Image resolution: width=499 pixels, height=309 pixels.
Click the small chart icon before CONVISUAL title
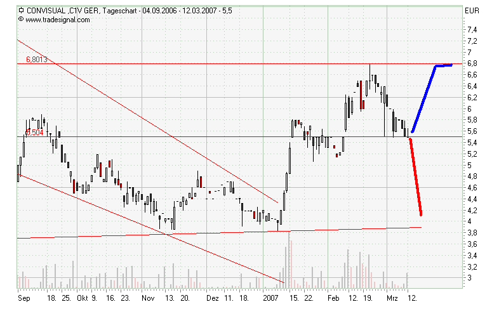click(22, 11)
